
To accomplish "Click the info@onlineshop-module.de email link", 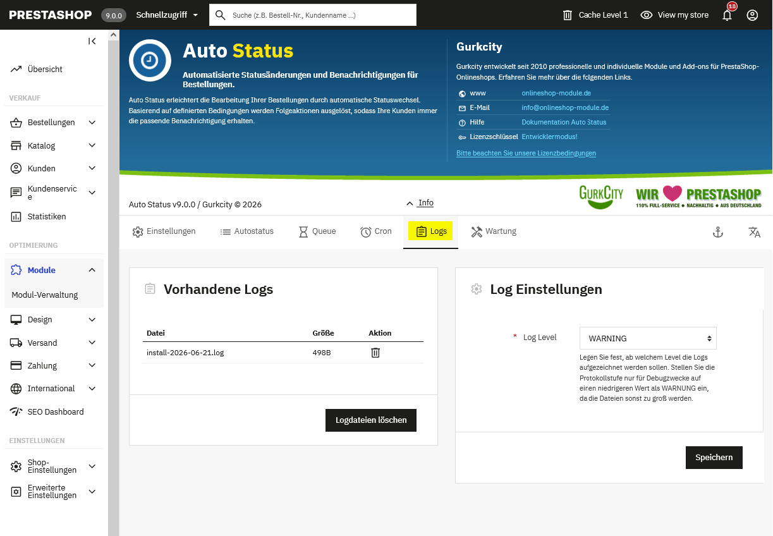I will (565, 107).
